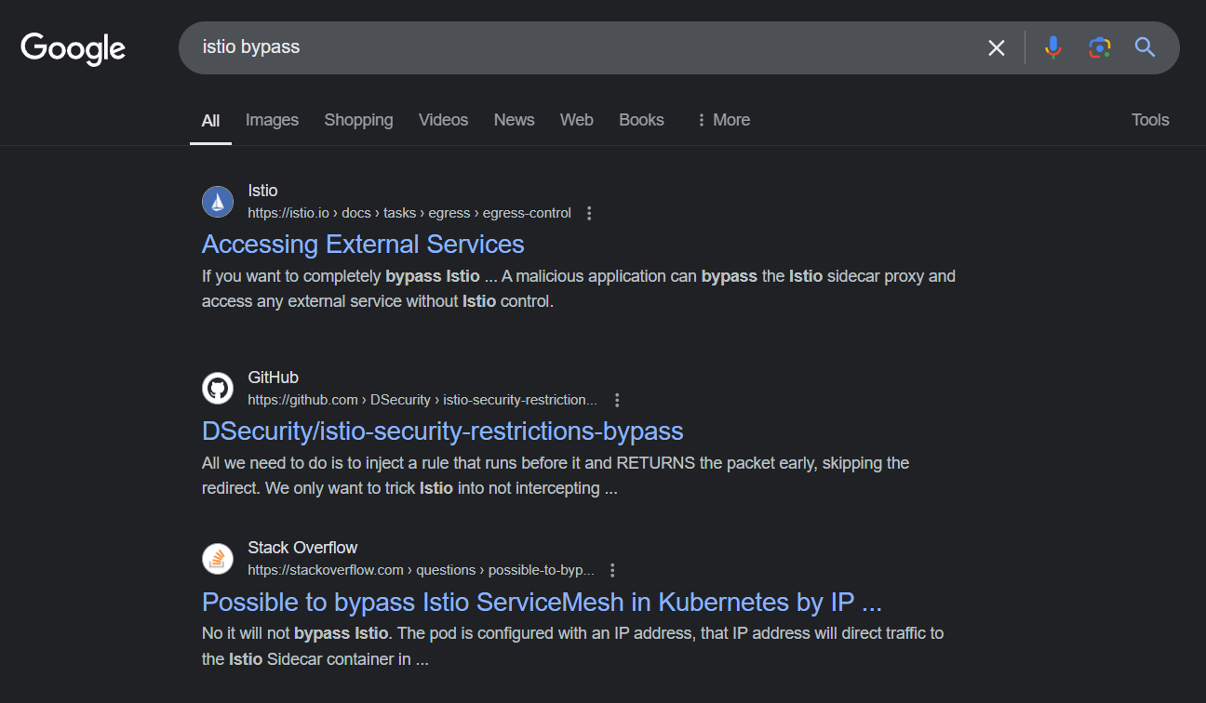This screenshot has height=703, width=1206.
Task: Click the Stack Overflow favicon
Action: [218, 559]
